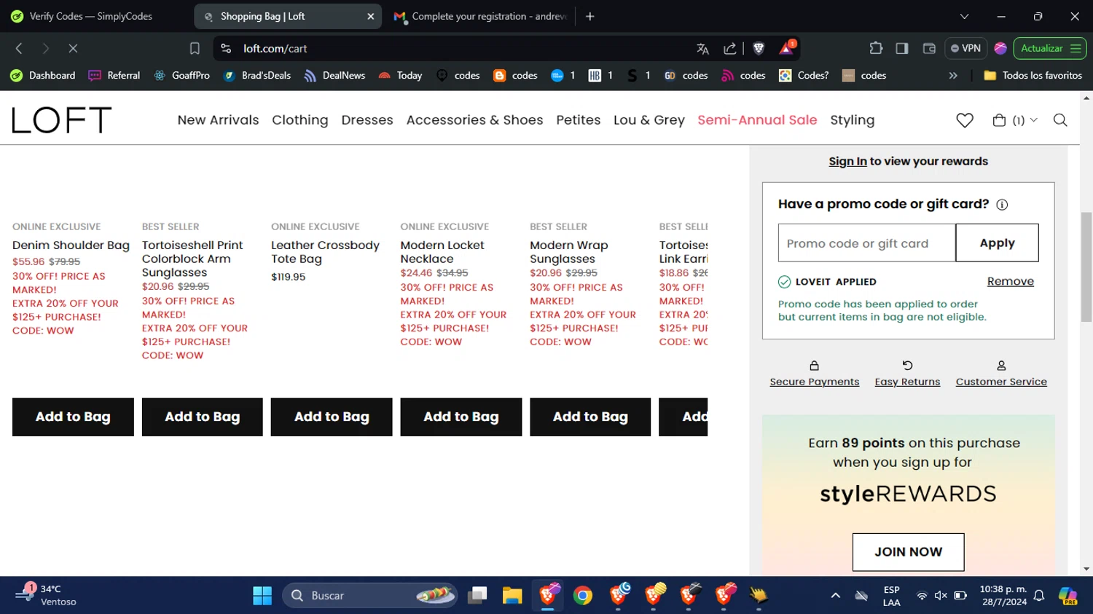The width and height of the screenshot is (1093, 614).
Task: Expand the bag dropdown chevron
Action: pyautogui.click(x=1033, y=120)
